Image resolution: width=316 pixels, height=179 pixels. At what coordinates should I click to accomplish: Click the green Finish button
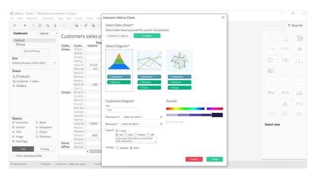[215, 159]
